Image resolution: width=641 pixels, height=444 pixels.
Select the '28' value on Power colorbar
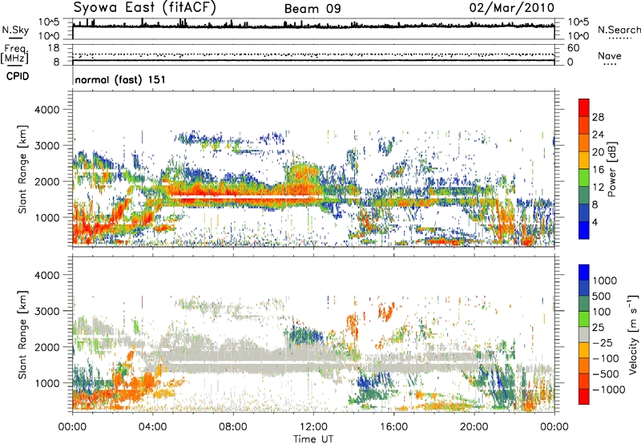pos(598,117)
